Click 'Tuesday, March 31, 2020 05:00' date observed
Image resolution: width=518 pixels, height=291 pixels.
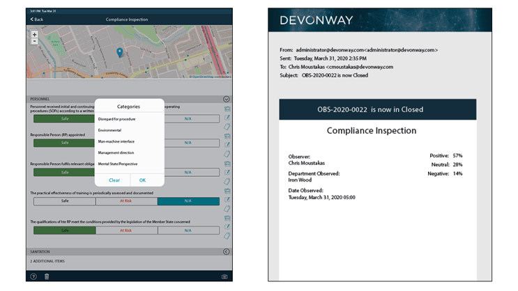(322, 197)
